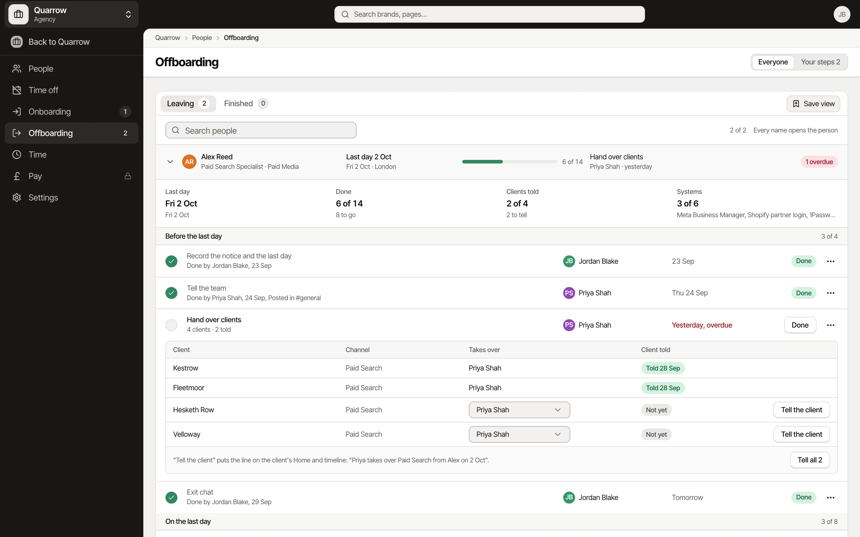This screenshot has width=860, height=537.
Task: Click Alex Reed's AR avatar
Action: (189, 162)
